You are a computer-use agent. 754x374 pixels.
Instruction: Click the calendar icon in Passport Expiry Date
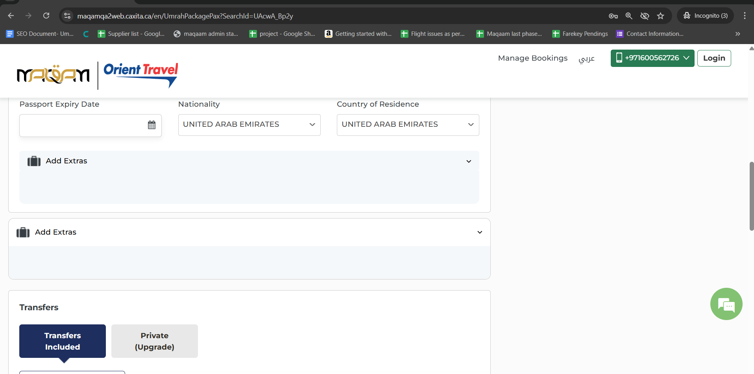click(x=152, y=125)
